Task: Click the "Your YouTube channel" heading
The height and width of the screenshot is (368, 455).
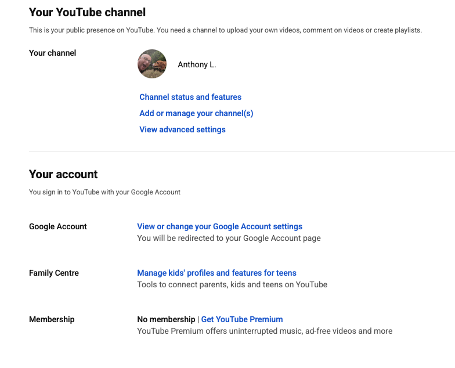Action: coord(87,12)
